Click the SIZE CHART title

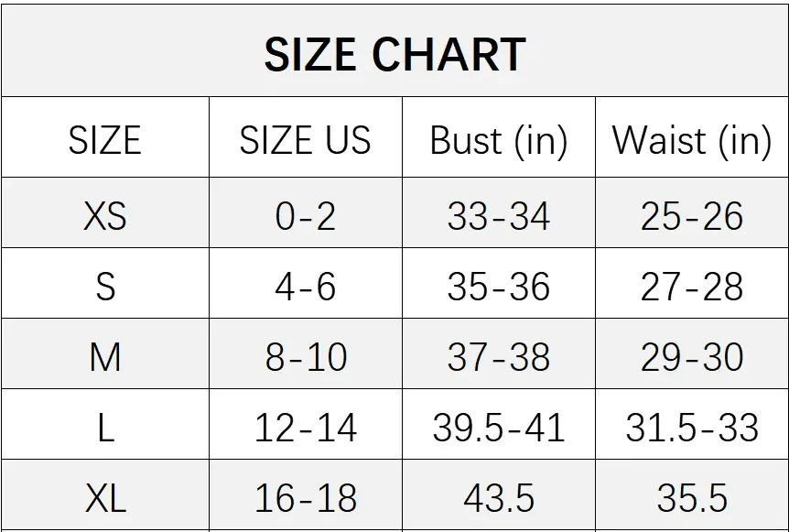click(395, 54)
